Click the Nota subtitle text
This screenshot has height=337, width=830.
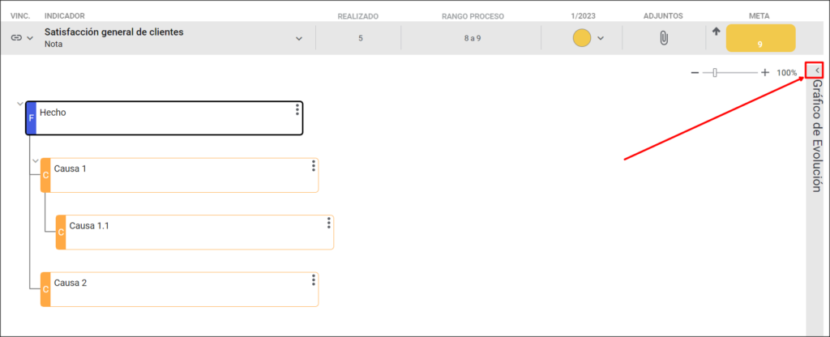[53, 45]
